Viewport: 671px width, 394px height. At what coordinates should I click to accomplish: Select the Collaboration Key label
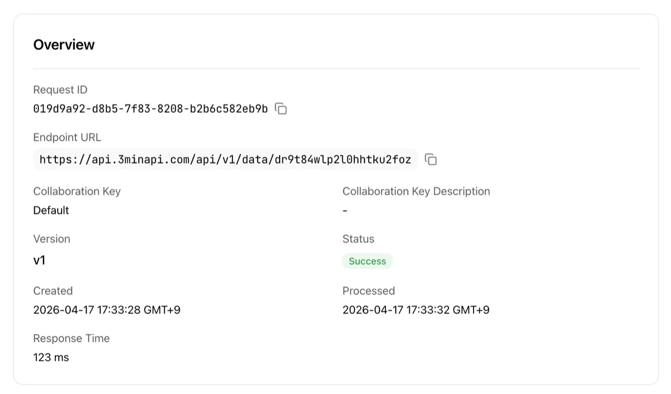coord(77,191)
